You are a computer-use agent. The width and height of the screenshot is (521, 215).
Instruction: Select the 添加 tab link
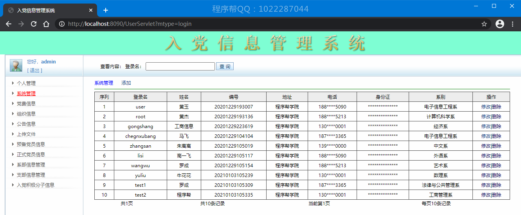click(x=126, y=83)
